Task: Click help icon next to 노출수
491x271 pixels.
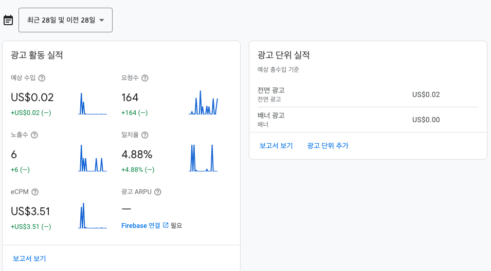Action: 34,135
